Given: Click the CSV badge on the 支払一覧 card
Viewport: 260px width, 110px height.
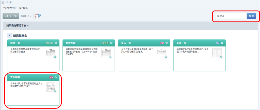Looking at the screenshot, I should (x=217, y=43).
